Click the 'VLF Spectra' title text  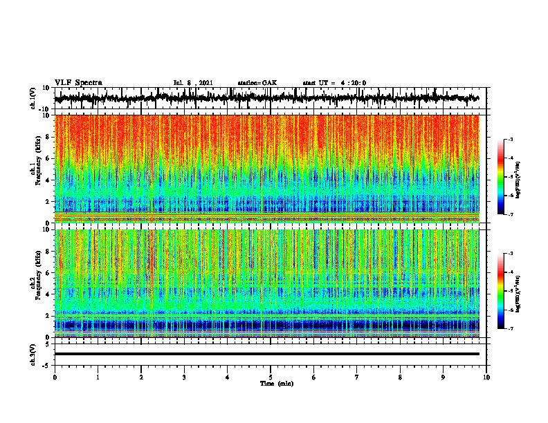(78, 83)
